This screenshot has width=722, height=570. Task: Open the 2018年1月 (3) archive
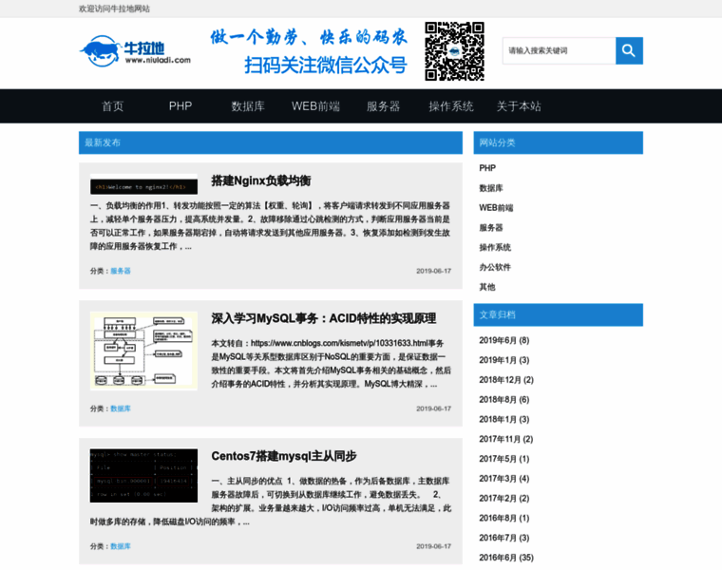click(504, 420)
